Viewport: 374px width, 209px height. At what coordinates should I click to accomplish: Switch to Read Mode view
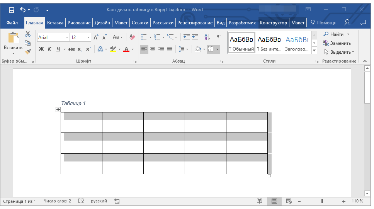pyautogui.click(x=260, y=201)
